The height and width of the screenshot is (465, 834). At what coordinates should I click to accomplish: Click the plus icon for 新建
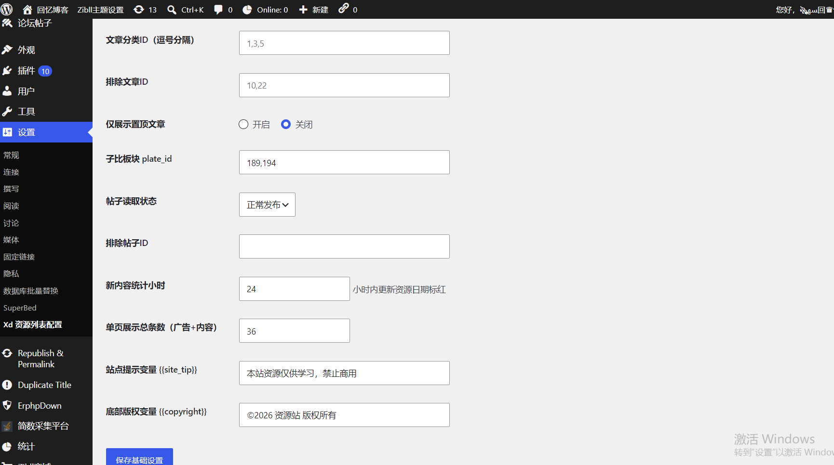303,10
